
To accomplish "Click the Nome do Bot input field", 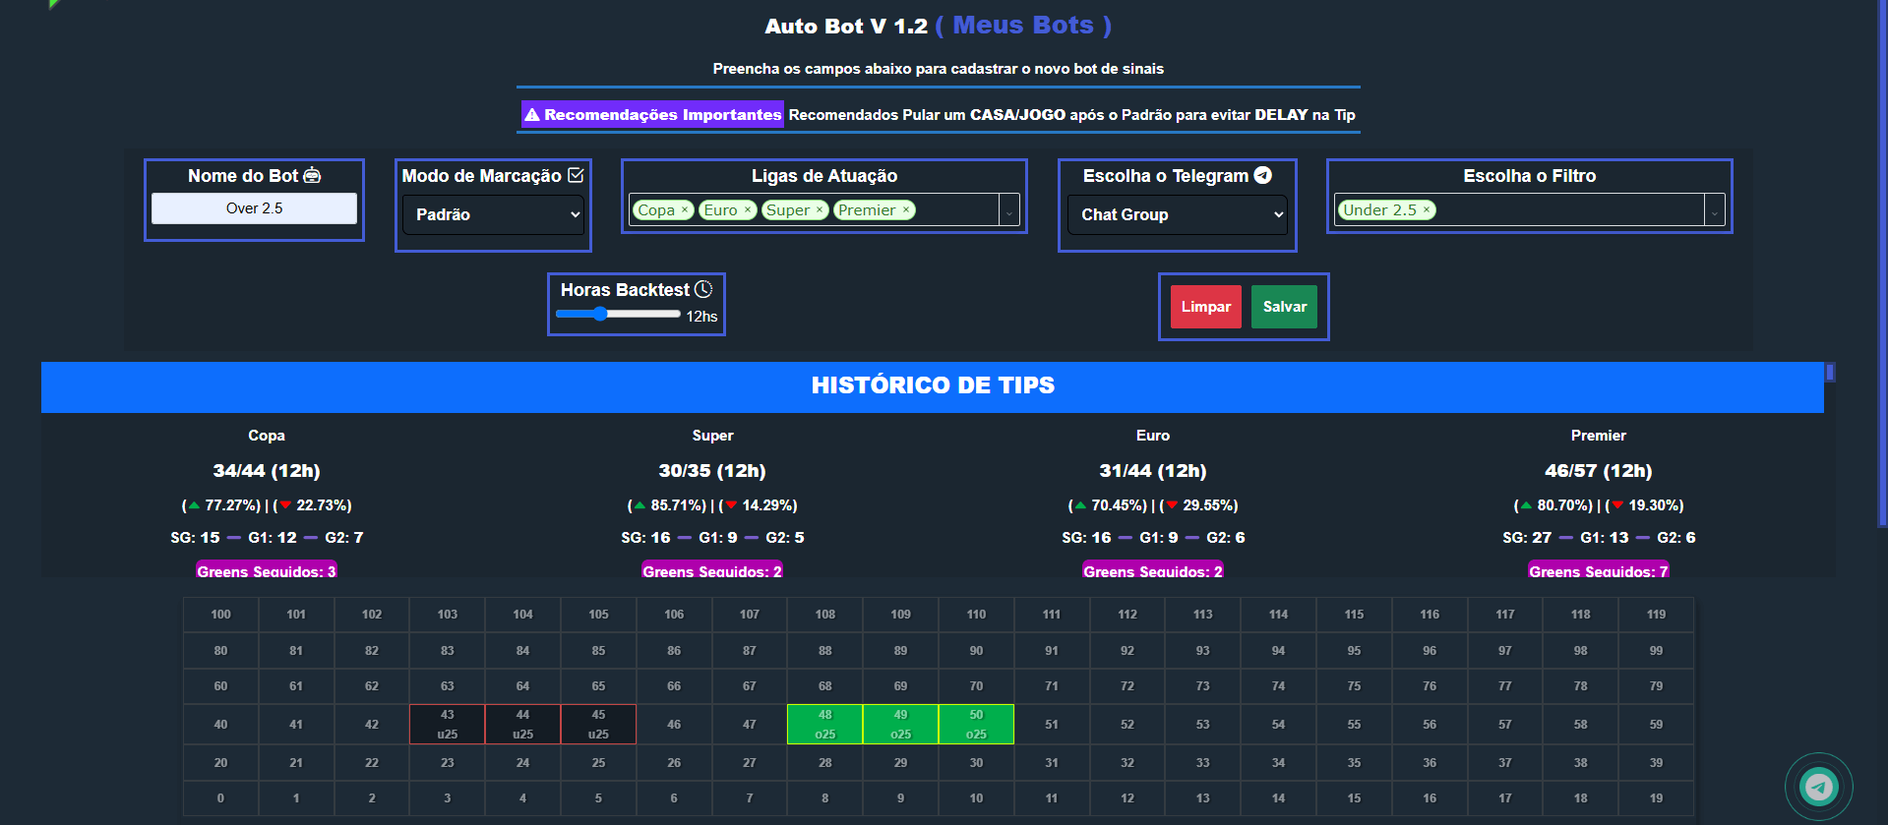I will 254,208.
